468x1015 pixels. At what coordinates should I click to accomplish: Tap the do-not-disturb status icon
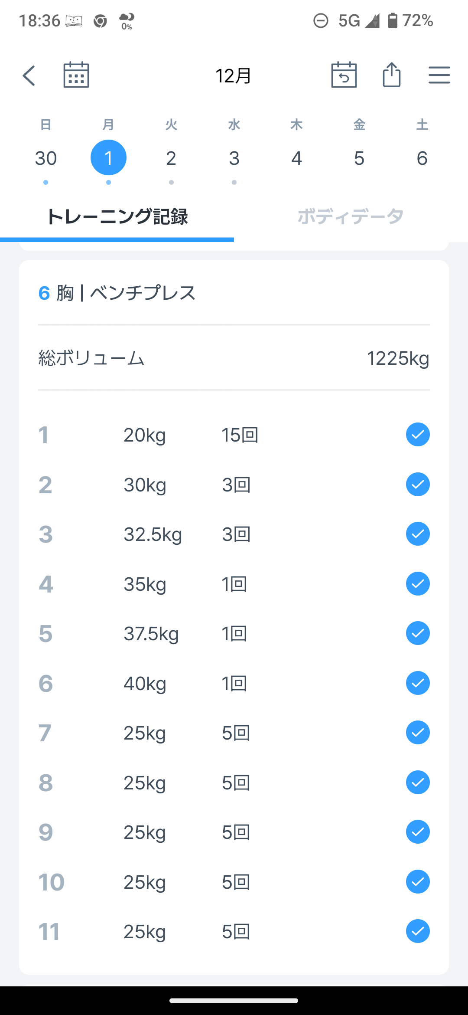point(321,20)
